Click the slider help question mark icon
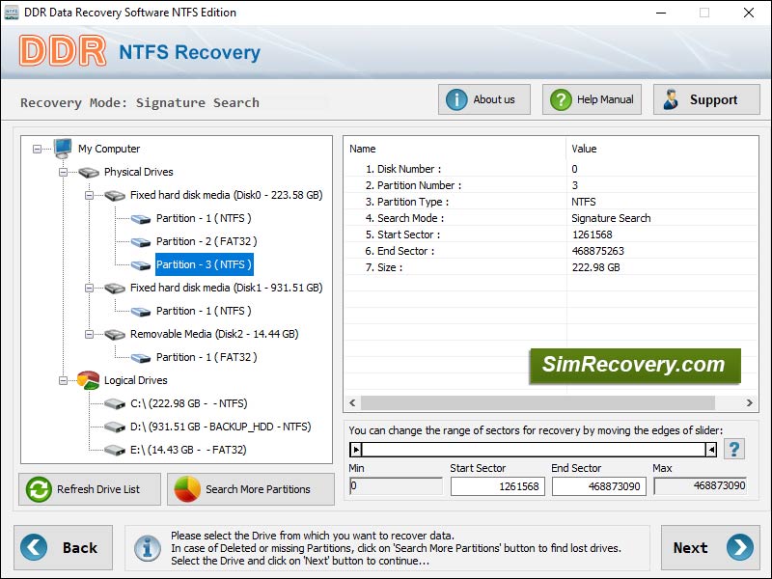This screenshot has height=579, width=772. click(x=733, y=448)
